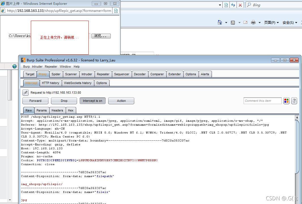Image resolution: width=302 pixels, height=204 pixels.
Task: Select the Params view tab
Action: 42,111
